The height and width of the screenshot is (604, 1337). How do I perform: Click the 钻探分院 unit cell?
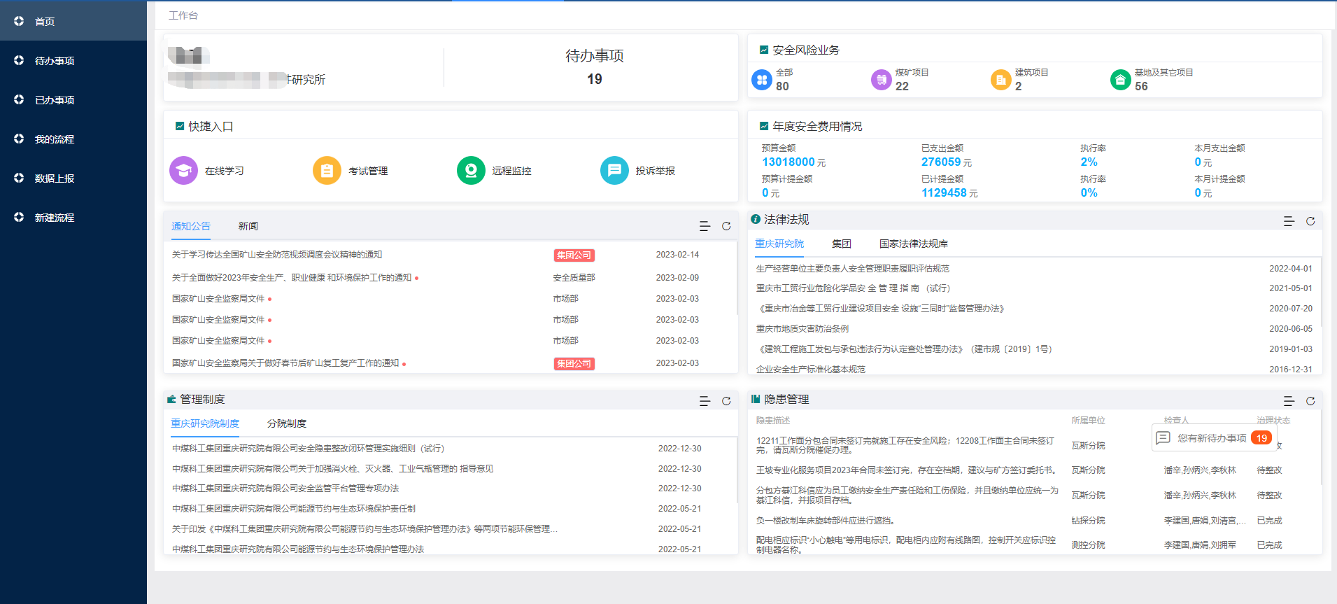(x=1088, y=521)
